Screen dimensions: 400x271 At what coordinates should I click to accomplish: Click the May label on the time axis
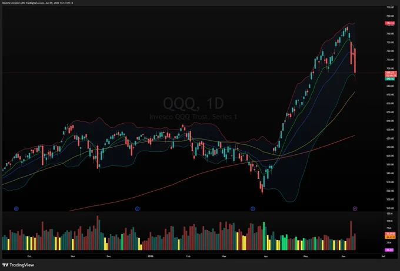pos(305,256)
